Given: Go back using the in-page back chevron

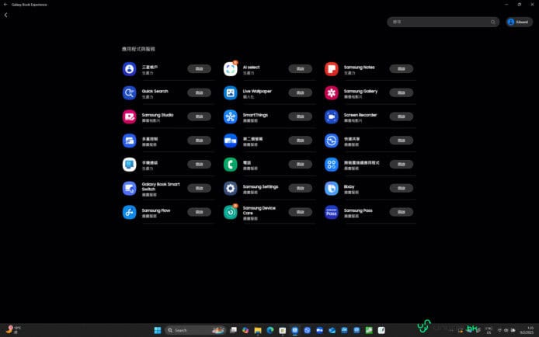Looking at the screenshot, I should (x=6, y=15).
